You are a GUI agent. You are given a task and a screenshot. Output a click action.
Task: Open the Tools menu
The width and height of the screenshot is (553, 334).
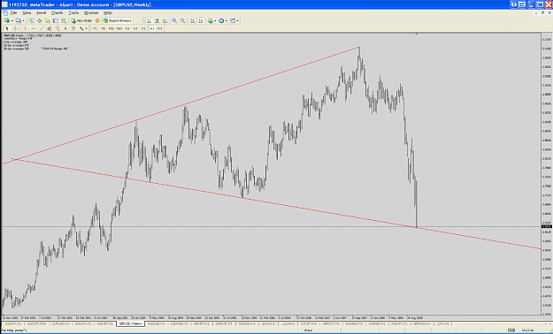73,13
